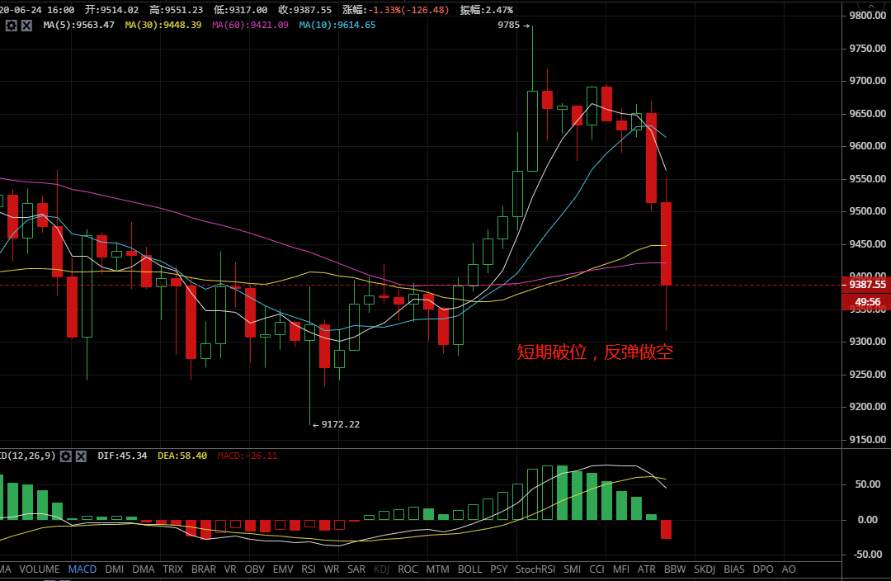Screen dimensions: 891x581
Task: Select the greyed KDJ indicator tab
Action: pos(381,569)
